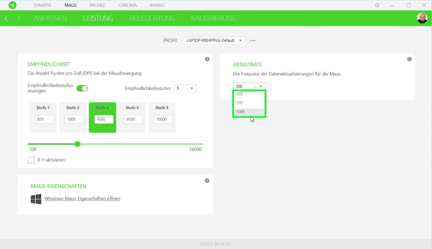Screen dimensions: 432x249
Task: Enable X-Y aktivieren checkbox
Action: [x=31, y=160]
